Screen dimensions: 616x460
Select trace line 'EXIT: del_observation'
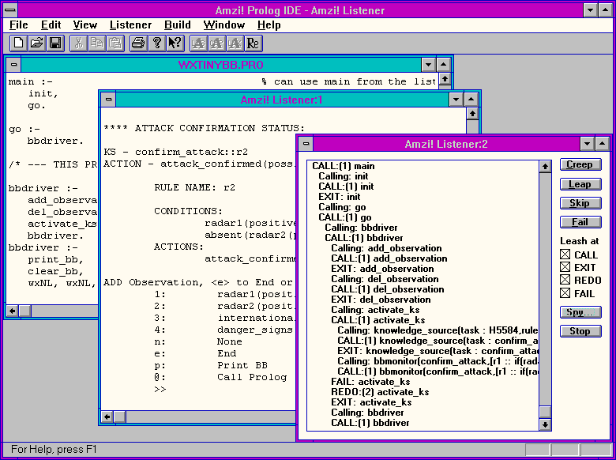click(x=381, y=300)
